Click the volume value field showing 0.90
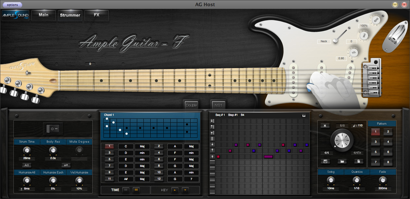 (x=341, y=58)
